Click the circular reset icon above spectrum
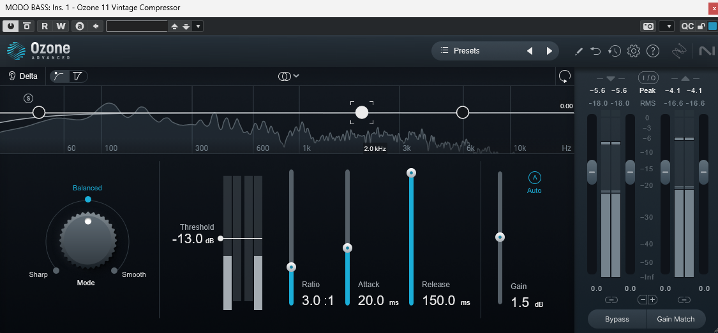Screen dimensions: 718x333 click(565, 77)
